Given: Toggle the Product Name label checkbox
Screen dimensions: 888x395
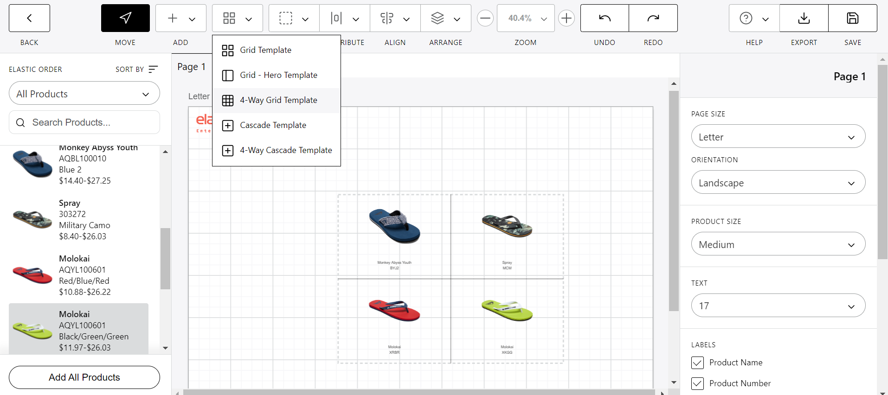Looking at the screenshot, I should click(697, 363).
